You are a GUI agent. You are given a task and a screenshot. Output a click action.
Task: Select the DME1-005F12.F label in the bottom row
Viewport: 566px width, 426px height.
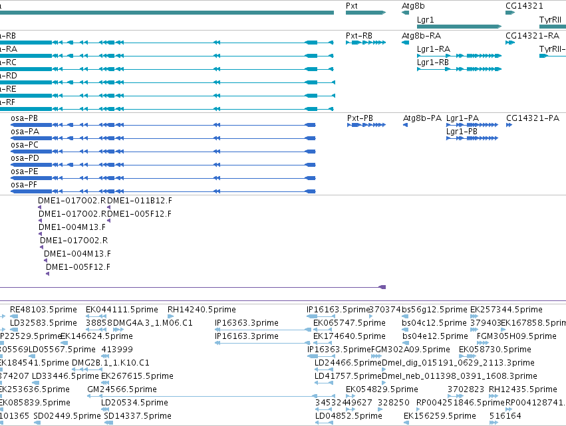[78, 267]
